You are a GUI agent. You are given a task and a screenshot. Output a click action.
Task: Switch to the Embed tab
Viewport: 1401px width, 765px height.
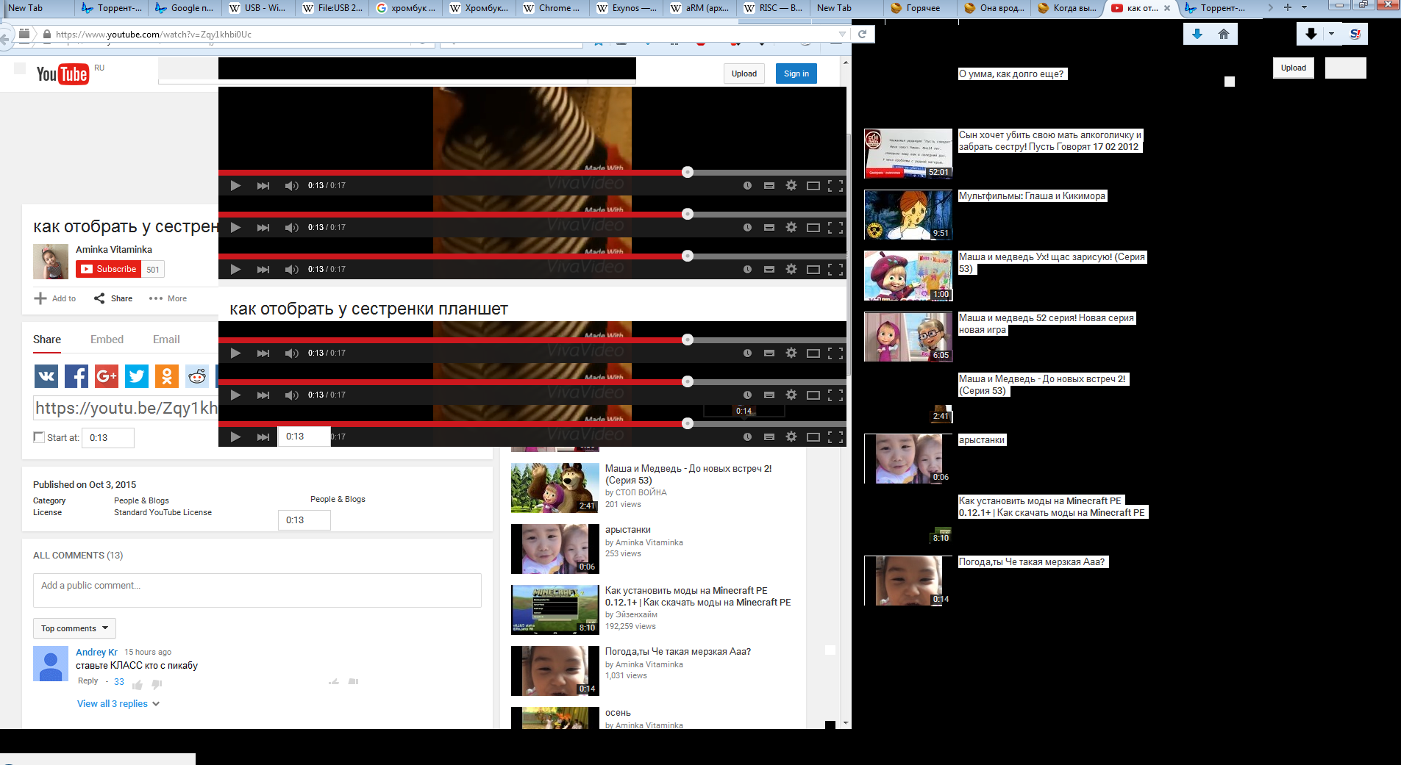click(107, 340)
